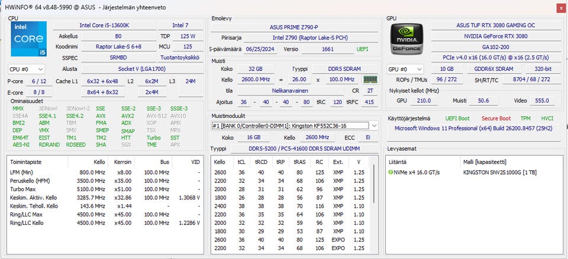The image size is (568, 259).
Task: Click the memory timings table scrollbar
Action: pos(374,184)
